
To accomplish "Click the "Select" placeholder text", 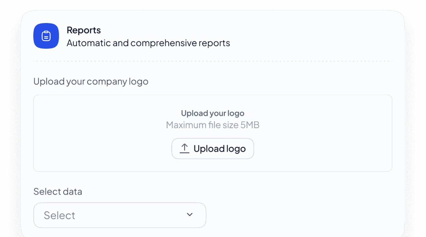I will tap(59, 215).
